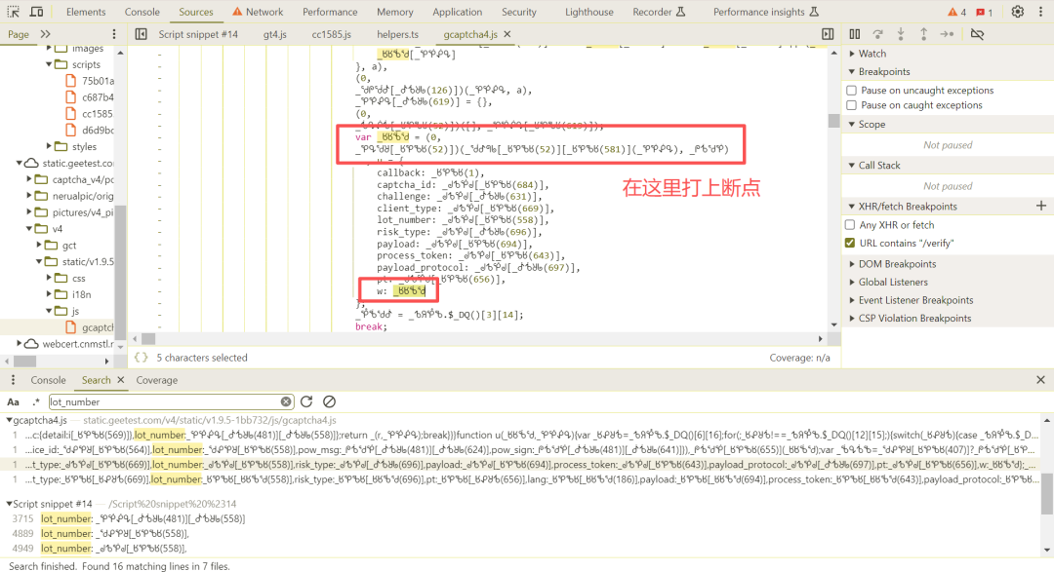The width and height of the screenshot is (1054, 572).
Task: Collapse static.geetest.com domain node
Action: click(x=20, y=163)
